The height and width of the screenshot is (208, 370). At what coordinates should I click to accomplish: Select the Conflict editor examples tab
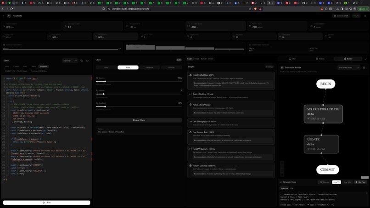16,66
